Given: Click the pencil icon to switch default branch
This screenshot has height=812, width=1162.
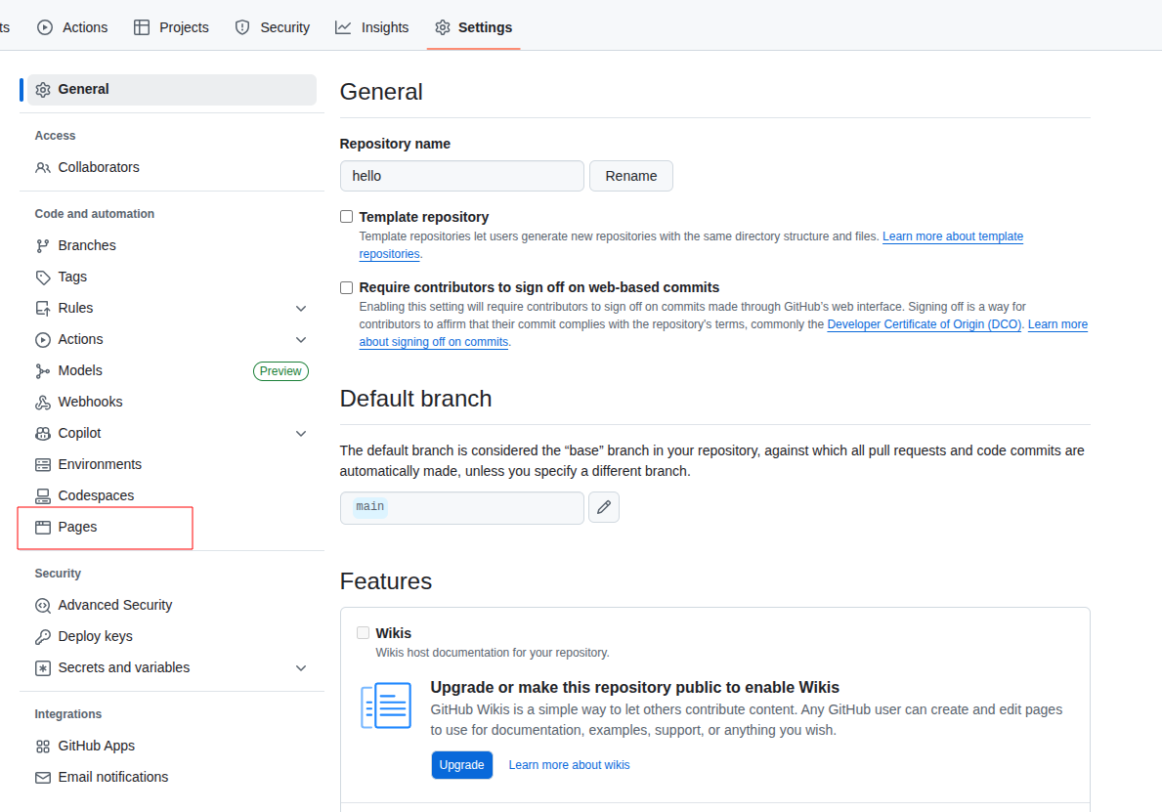Looking at the screenshot, I should coord(604,507).
